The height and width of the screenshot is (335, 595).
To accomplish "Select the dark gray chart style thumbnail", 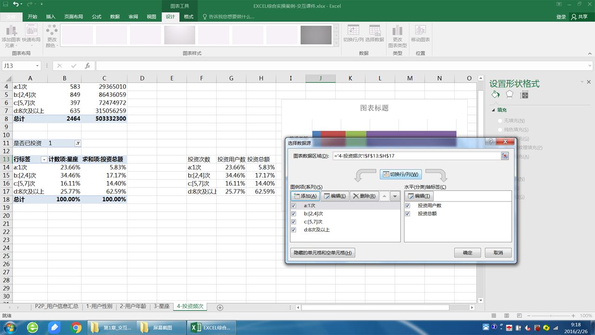I will pyautogui.click(x=316, y=35).
